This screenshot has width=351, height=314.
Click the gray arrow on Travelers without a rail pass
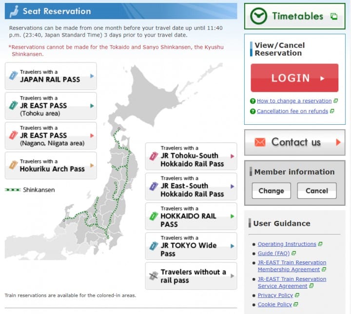[233, 275]
